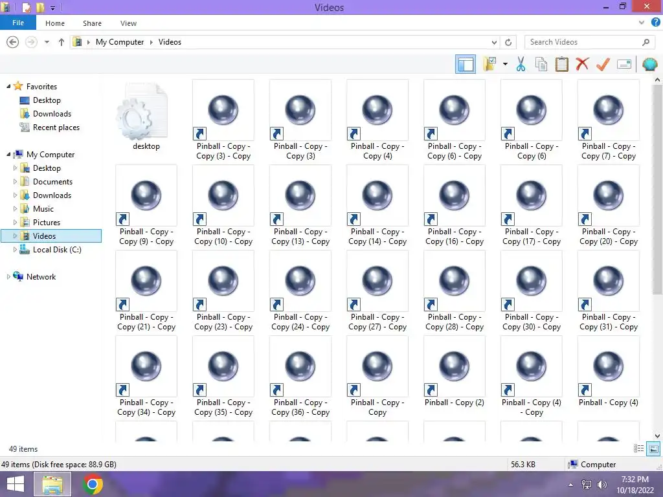The width and height of the screenshot is (663, 497).
Task: Select Pinball - Copy - Copy (27) - Copy shortcut
Action: point(377,291)
